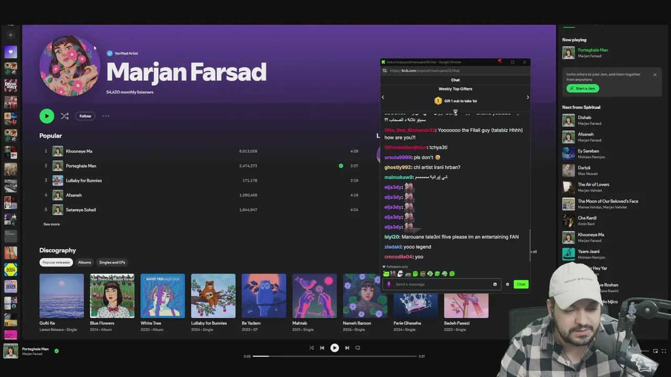Open the Blue Flowers album cover
Image resolution: width=671 pixels, height=377 pixels.
[x=112, y=296]
